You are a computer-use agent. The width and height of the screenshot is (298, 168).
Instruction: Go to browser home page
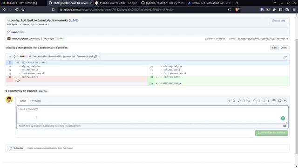click(x=23, y=9)
